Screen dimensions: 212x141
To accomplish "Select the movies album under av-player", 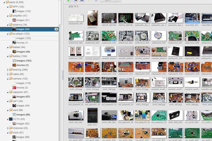I will pyautogui.click(x=20, y=43).
